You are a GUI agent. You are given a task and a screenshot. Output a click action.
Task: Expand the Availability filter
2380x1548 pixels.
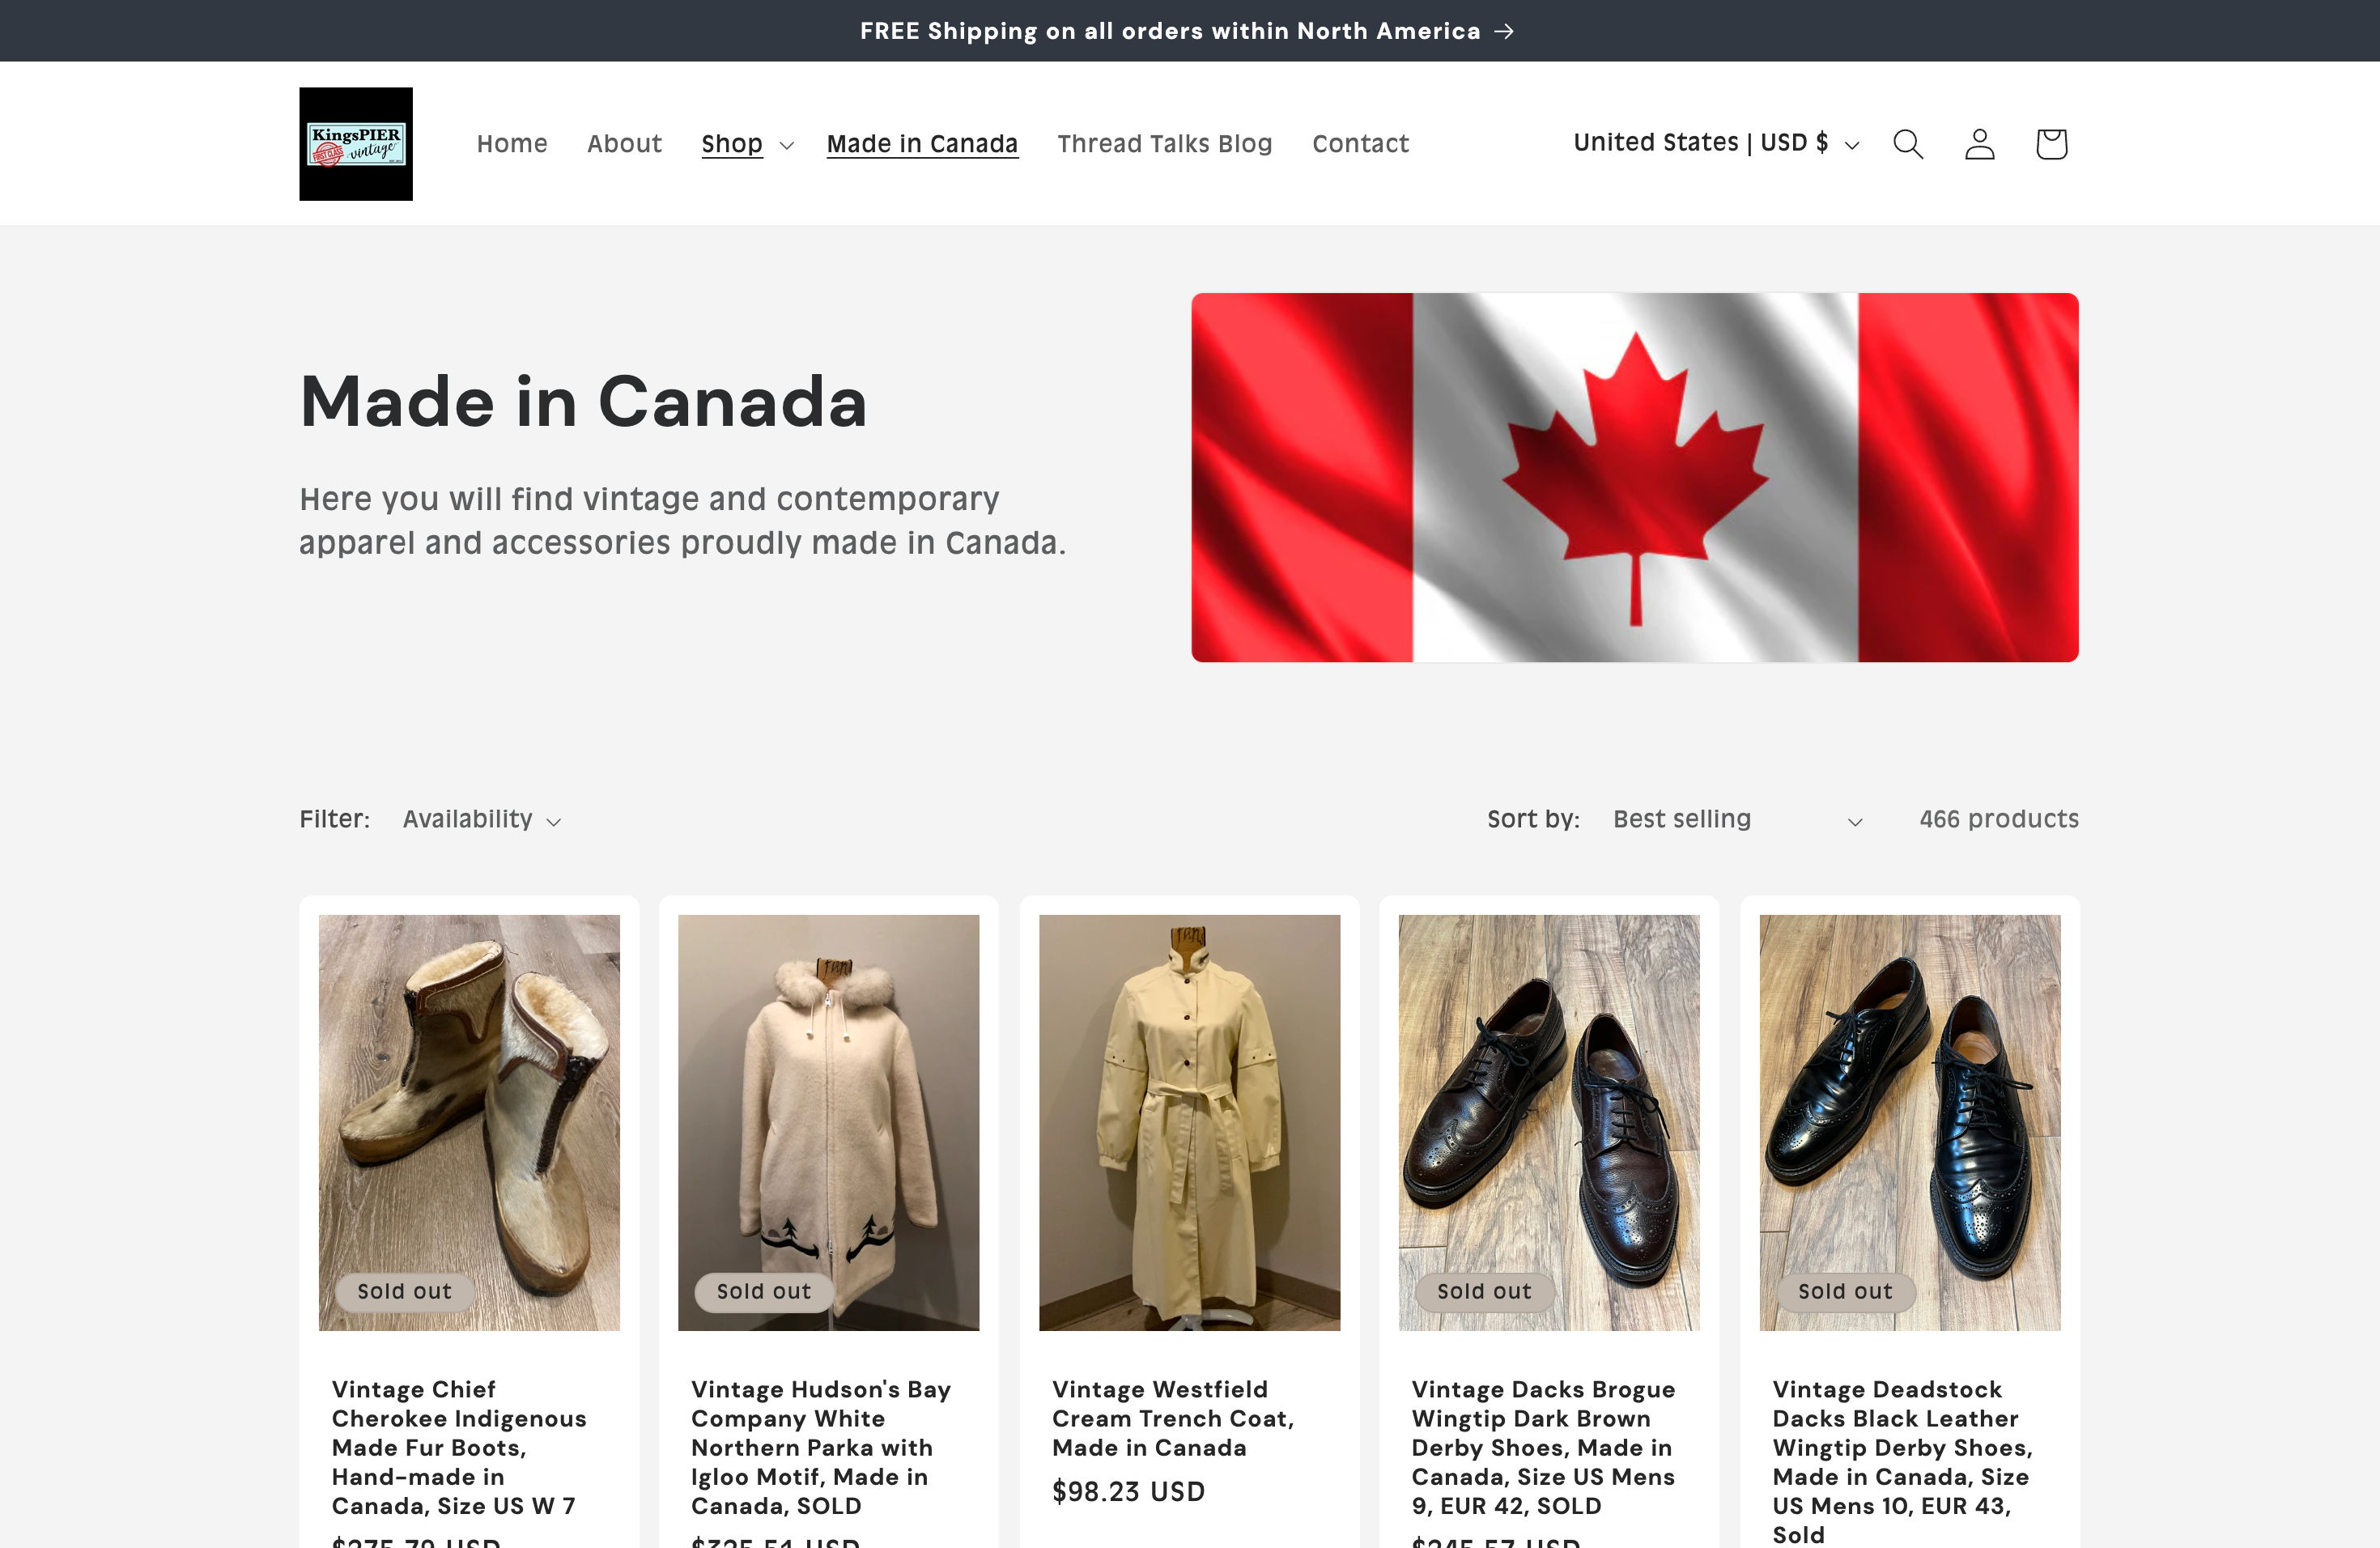point(481,820)
